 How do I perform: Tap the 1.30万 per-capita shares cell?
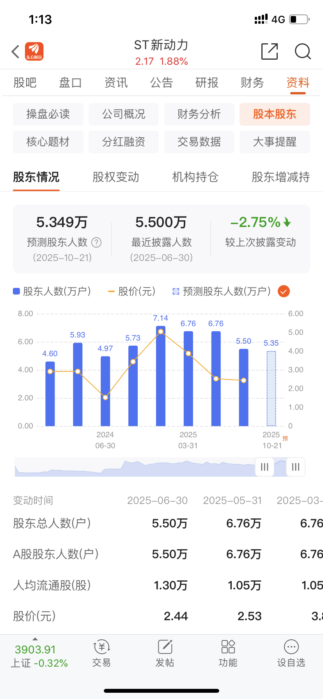(171, 585)
